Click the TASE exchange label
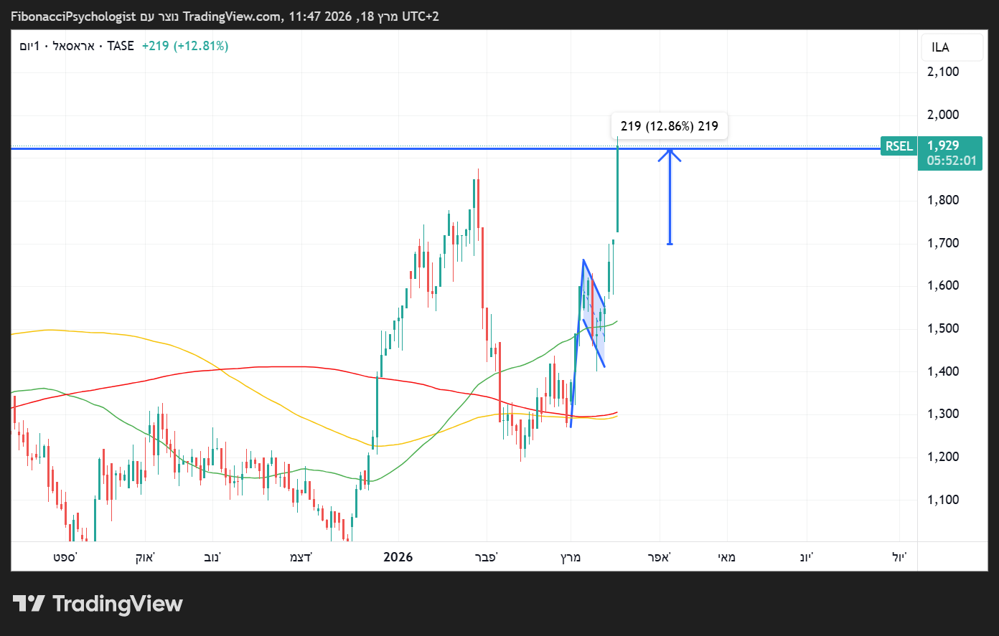999x636 pixels. click(x=121, y=46)
